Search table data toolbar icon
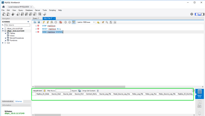Viewport: 205px width, 116px height. (x=40, y=14)
